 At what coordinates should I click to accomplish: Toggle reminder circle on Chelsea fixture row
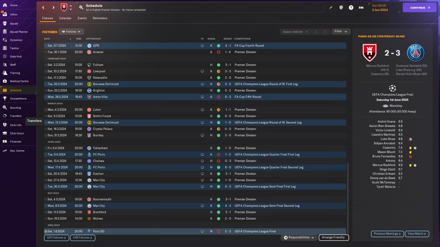[46, 161]
